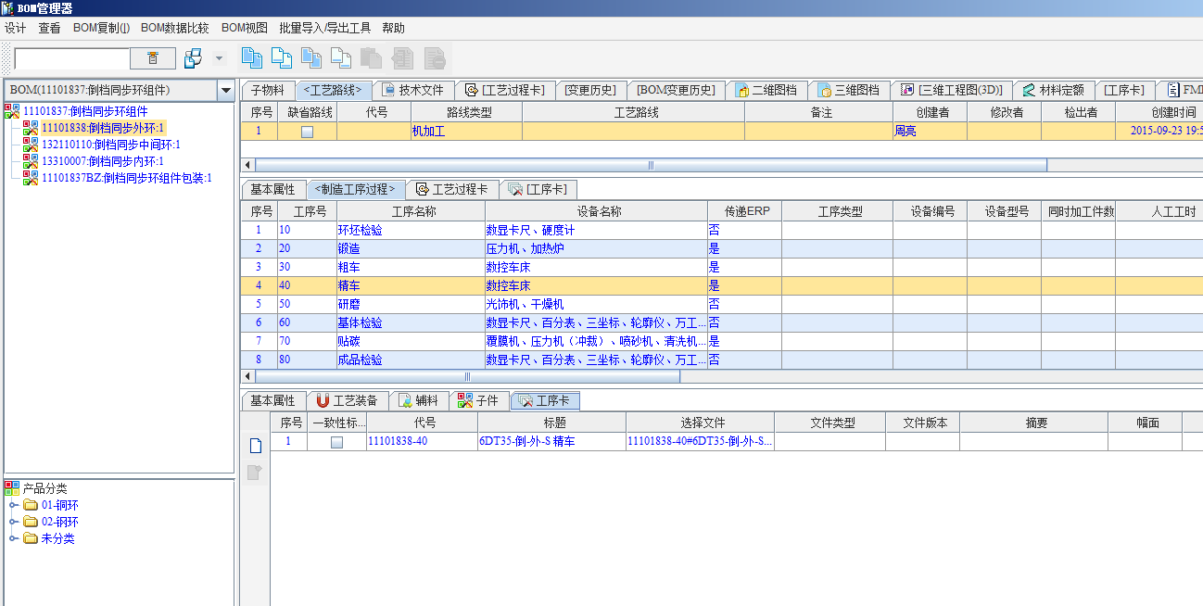Open the BOM(11101837) combo box dropdown
Screen dimensions: 1203x606
pos(225,90)
